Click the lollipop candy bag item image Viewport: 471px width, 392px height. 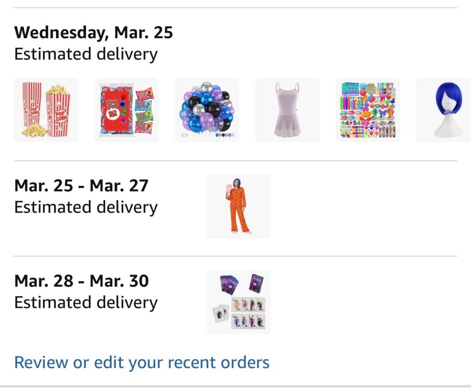coord(126,110)
